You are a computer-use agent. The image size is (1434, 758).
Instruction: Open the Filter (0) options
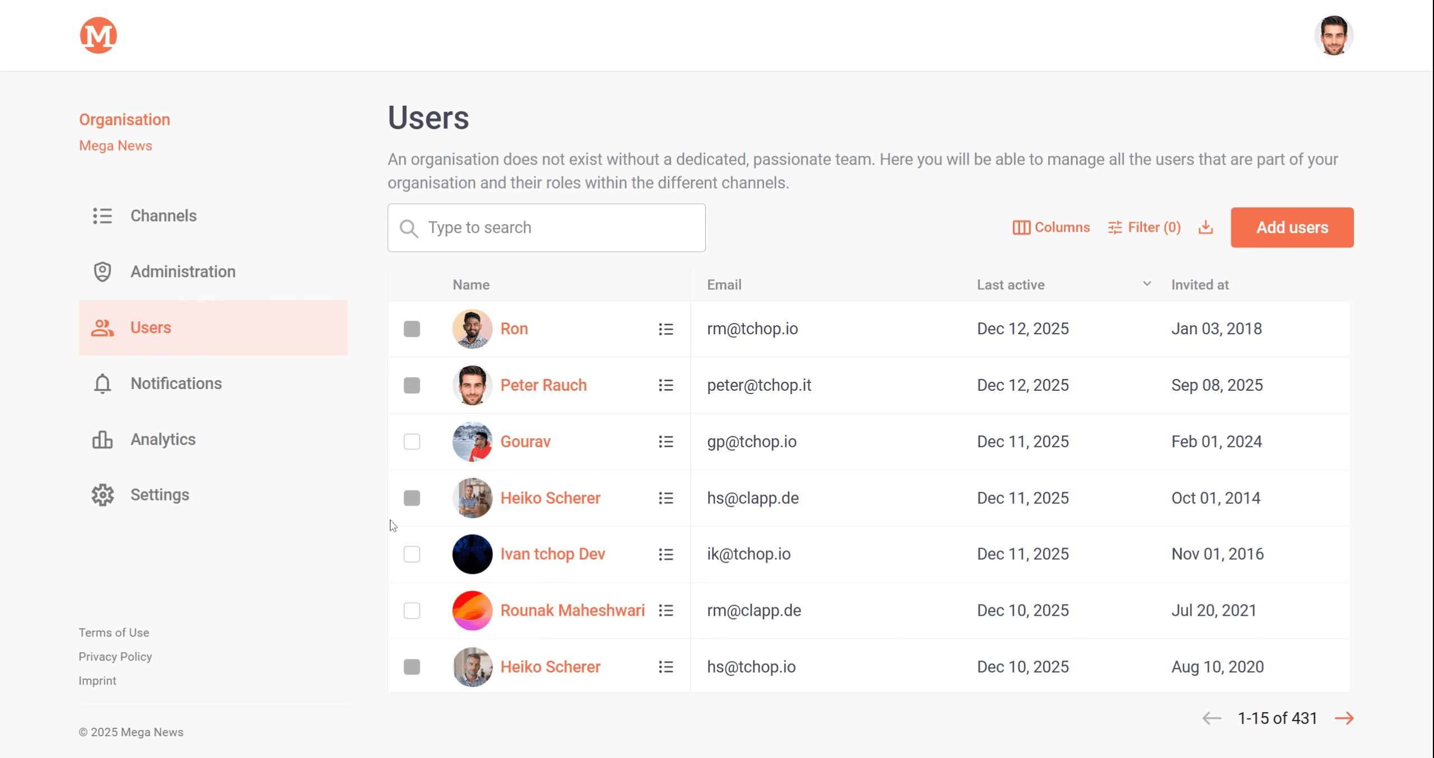(1144, 227)
